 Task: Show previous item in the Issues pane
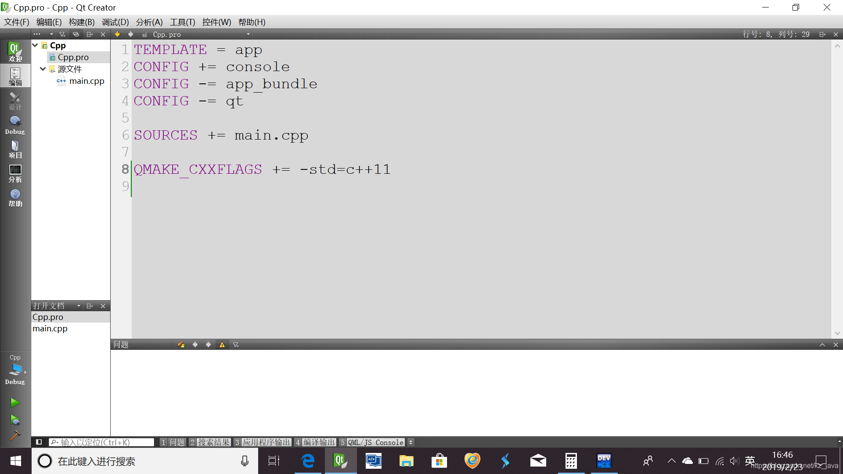tap(195, 345)
